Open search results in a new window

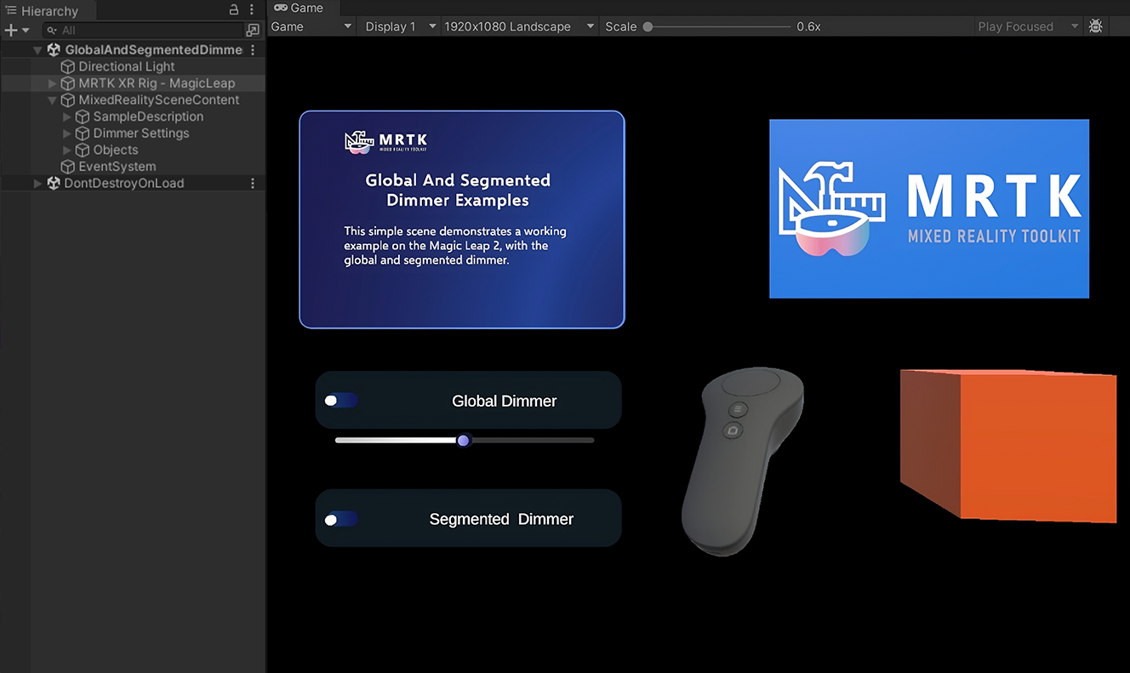tap(253, 29)
